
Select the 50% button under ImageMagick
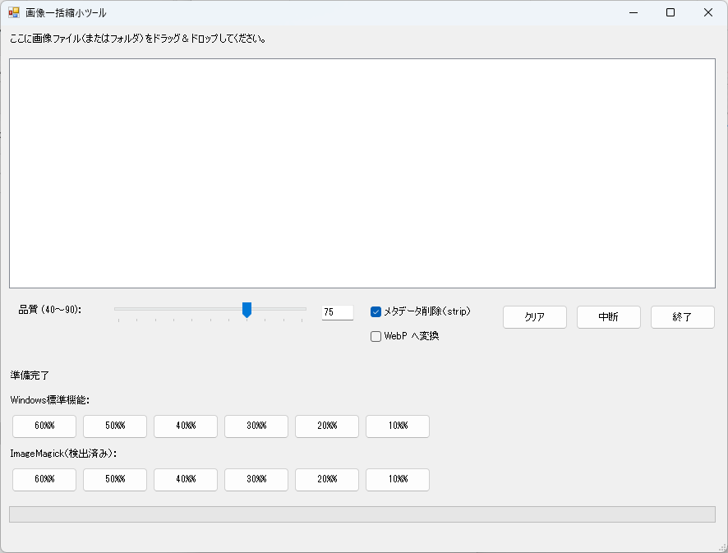click(115, 479)
